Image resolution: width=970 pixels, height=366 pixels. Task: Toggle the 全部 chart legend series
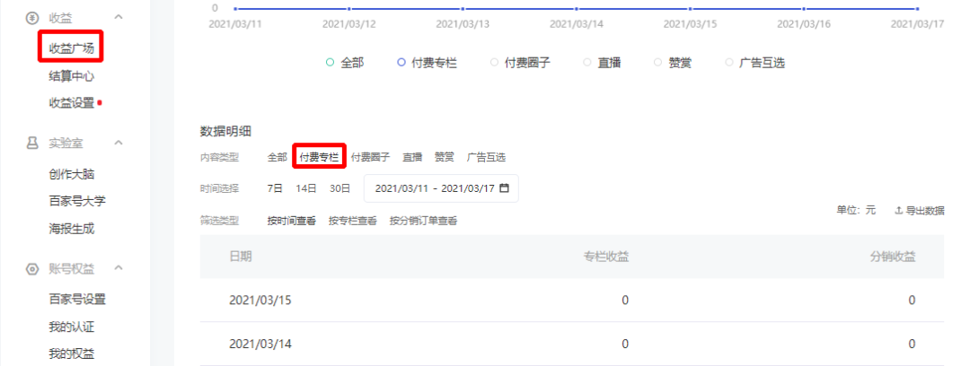click(x=345, y=63)
